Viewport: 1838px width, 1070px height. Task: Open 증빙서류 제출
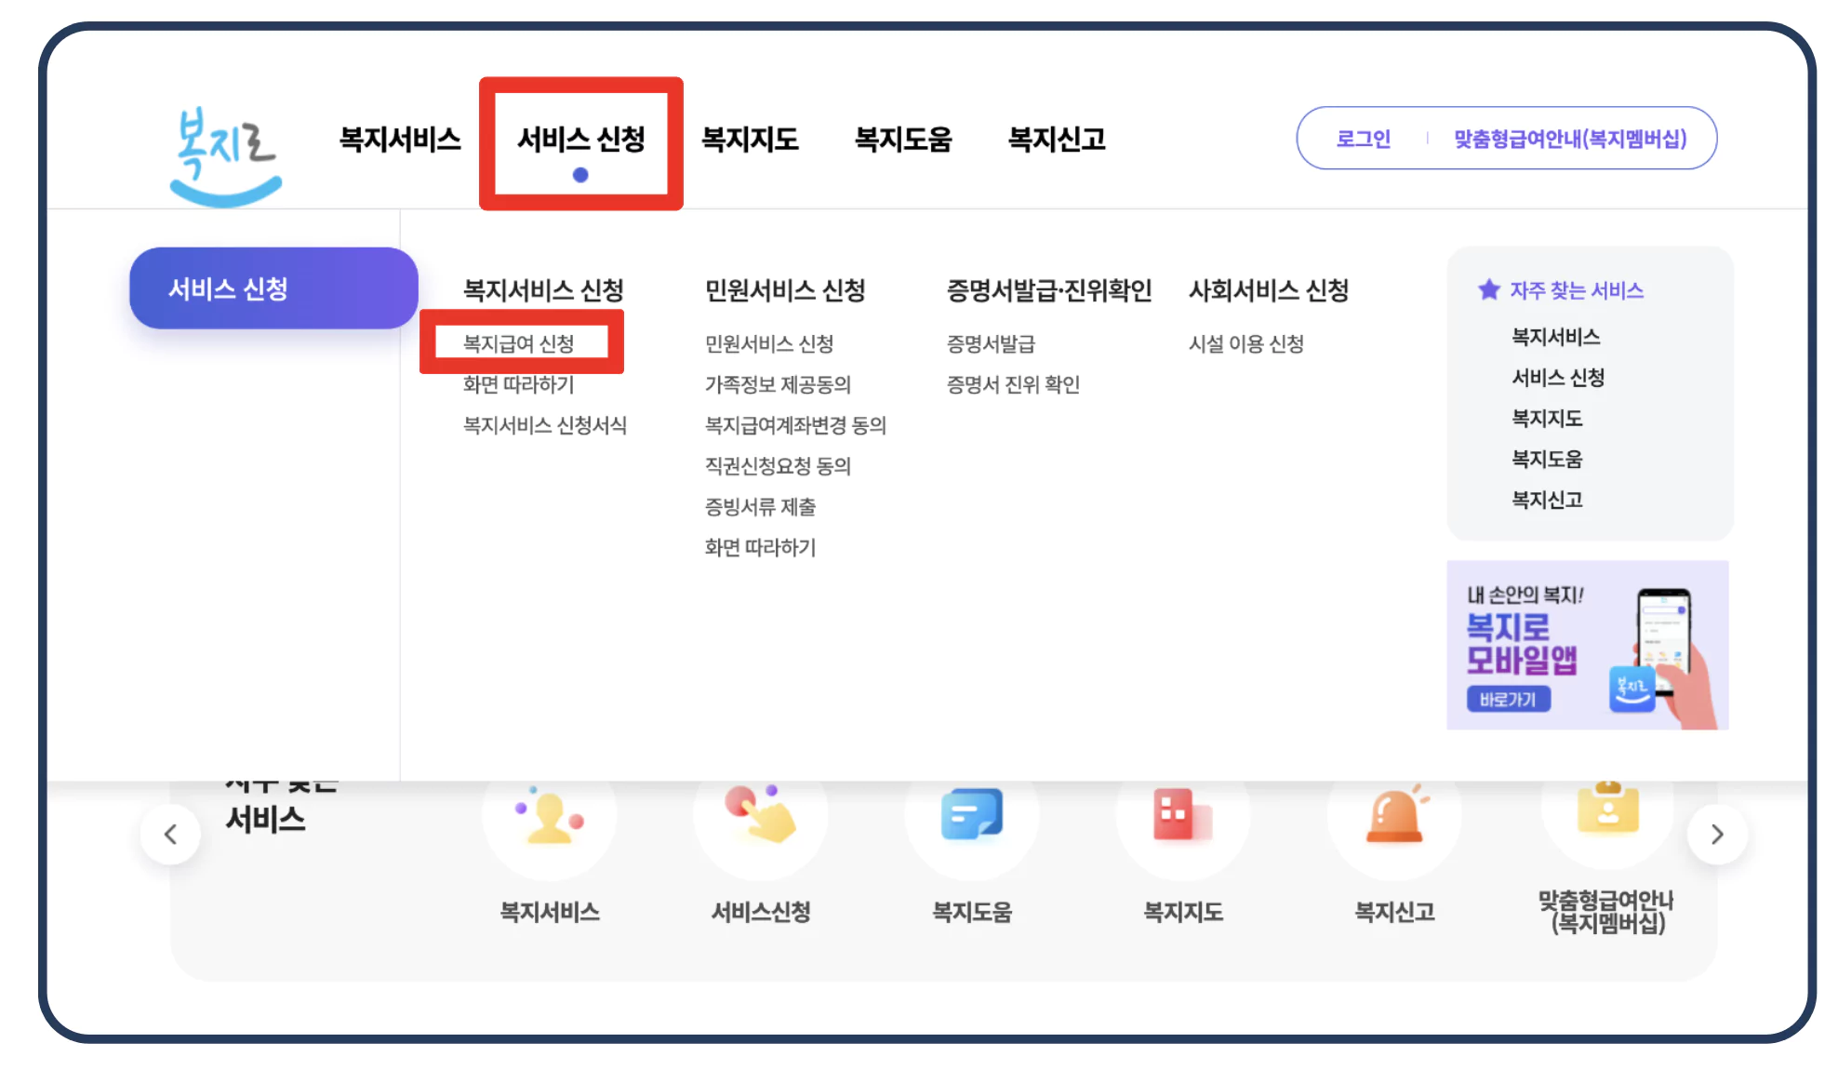coord(760,506)
